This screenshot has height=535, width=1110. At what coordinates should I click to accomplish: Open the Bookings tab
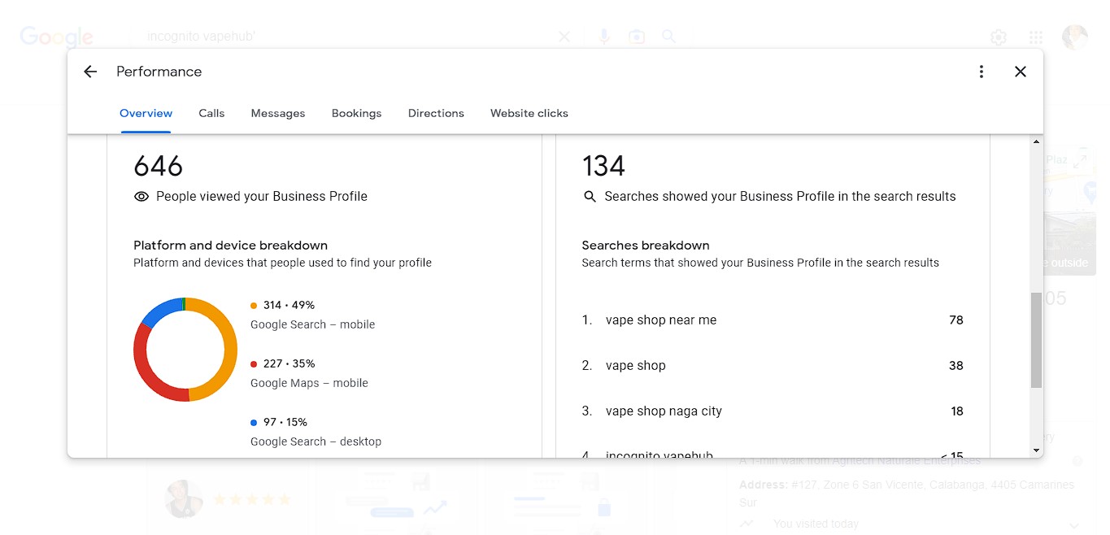(356, 113)
